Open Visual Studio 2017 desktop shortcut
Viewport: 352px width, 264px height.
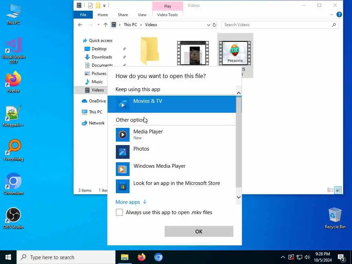click(x=13, y=51)
